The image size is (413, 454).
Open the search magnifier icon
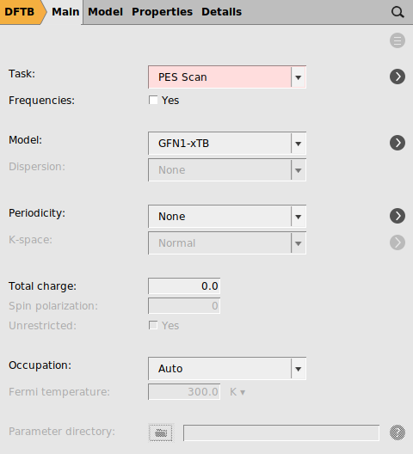pyautogui.click(x=398, y=12)
